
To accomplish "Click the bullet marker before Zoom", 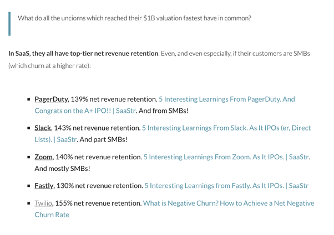I will click(x=28, y=158).
